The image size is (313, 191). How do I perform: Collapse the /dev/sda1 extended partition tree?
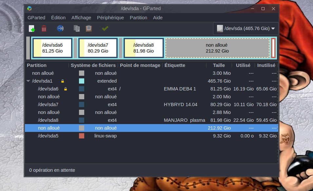pyautogui.click(x=28, y=81)
